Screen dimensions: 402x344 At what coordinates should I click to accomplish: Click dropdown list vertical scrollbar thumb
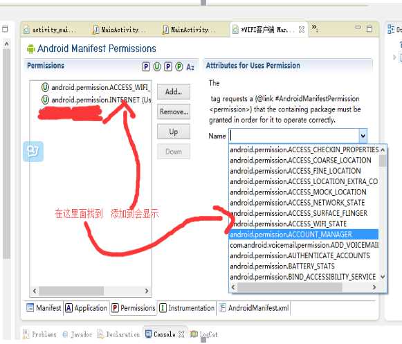coord(383,161)
